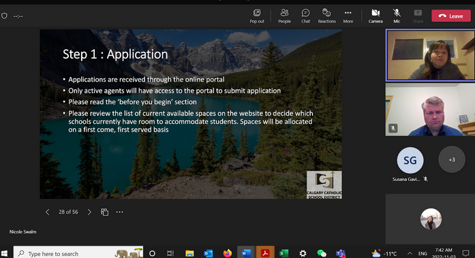475x258 pixels.
Task: Open WeChat from the taskbar
Action: coord(322,253)
